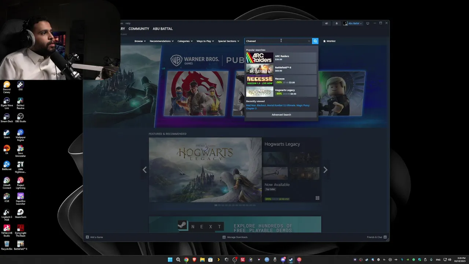Open Ubisoft Connect desktop shortcut
Viewport: 469px width, 264px height.
pos(7,183)
